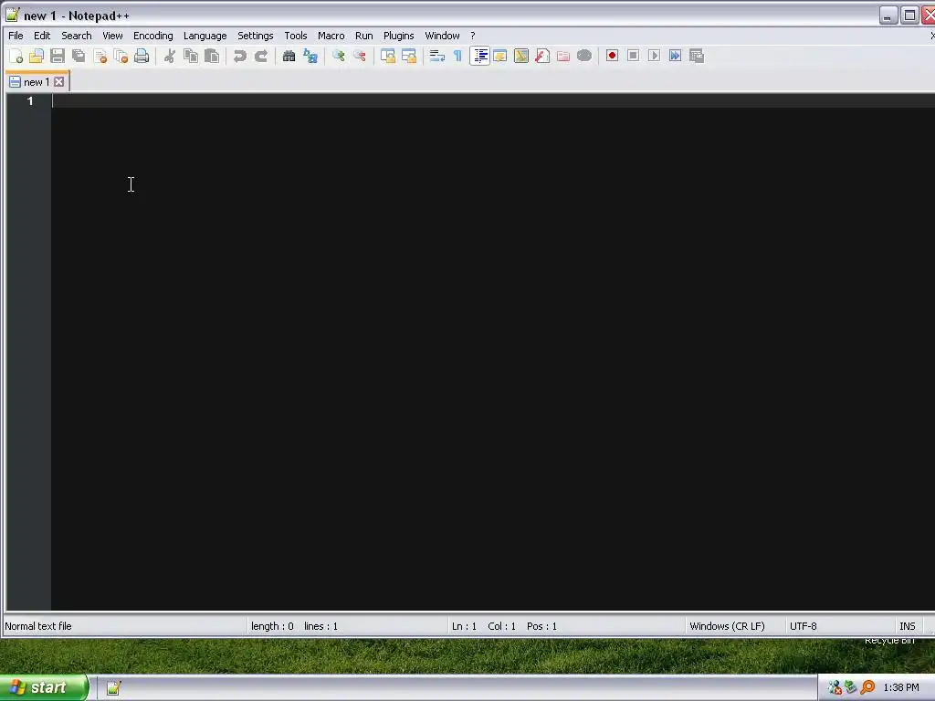Click 'Ln : 1' status bar field
The height and width of the screenshot is (701, 935).
click(464, 626)
